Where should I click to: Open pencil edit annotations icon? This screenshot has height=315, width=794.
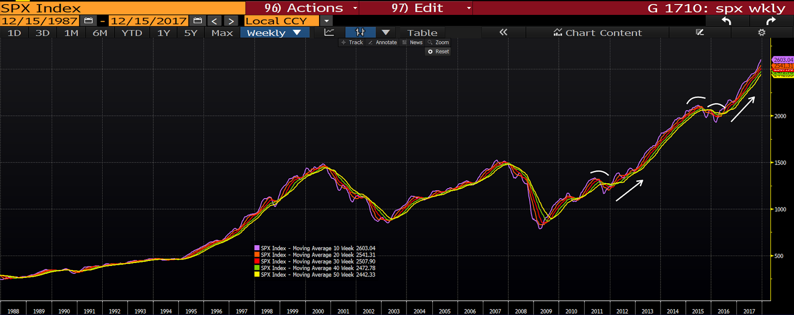[700, 32]
